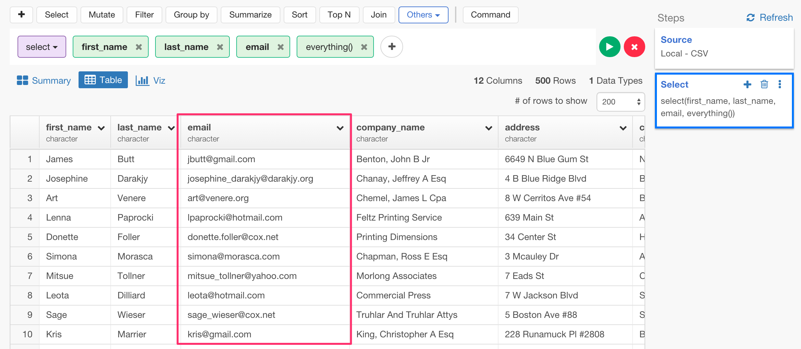Open the Source step

tap(724, 48)
